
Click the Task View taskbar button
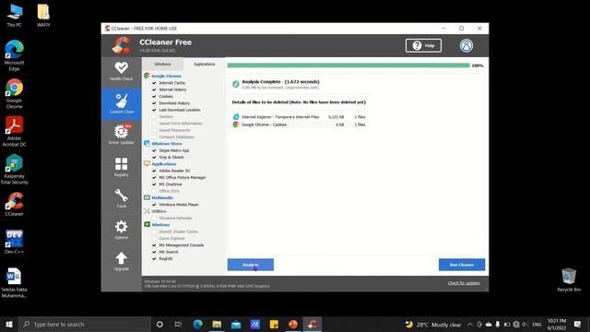point(178,324)
